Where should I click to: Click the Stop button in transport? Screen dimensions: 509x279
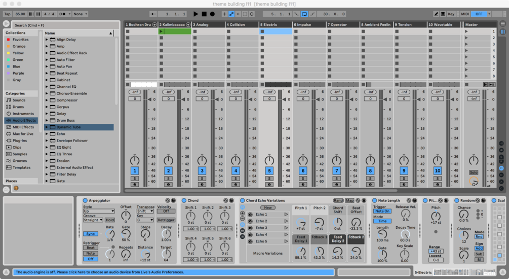click(204, 14)
